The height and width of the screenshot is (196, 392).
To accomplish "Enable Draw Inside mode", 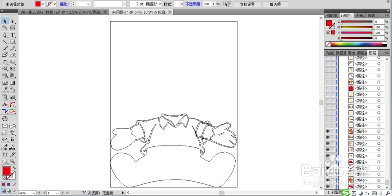I will point(14,190).
